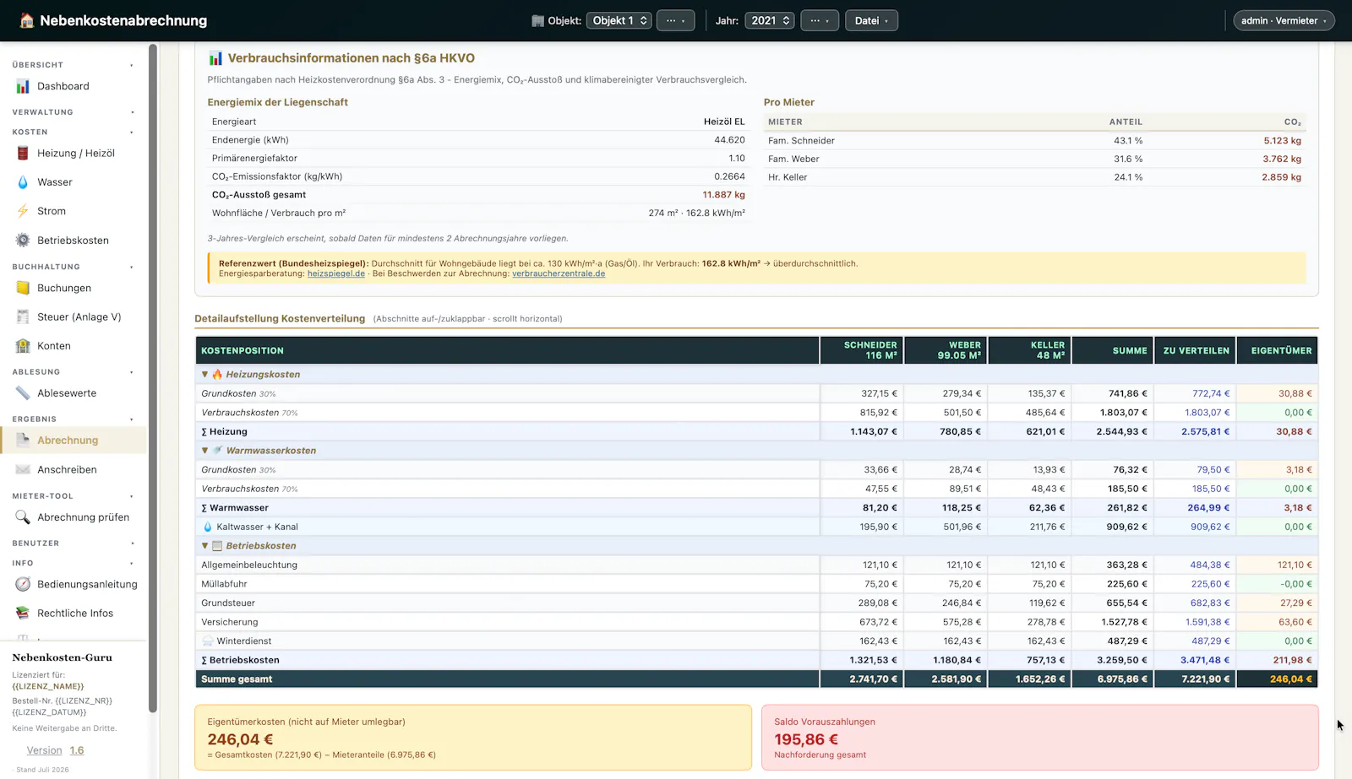Click the Müllabfuhr row label
This screenshot has height=779, width=1352.
[224, 584]
